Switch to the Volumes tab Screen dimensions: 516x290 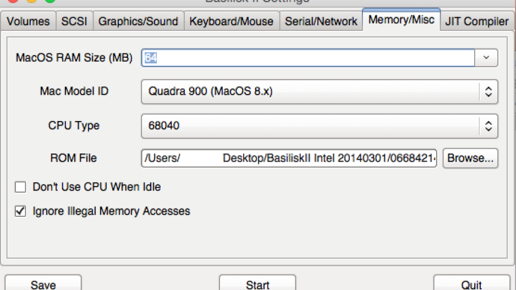[28, 21]
